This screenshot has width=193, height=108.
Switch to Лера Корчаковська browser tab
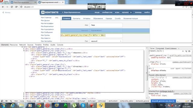pyautogui.click(x=23, y=2)
